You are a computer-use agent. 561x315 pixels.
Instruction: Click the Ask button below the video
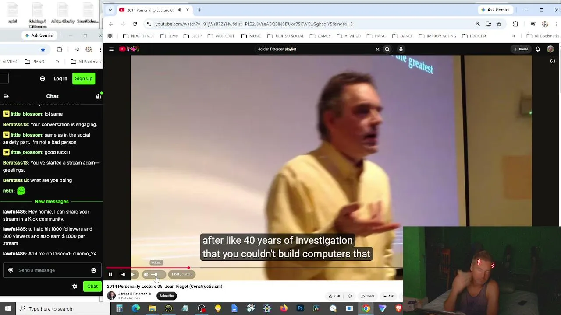(388, 296)
